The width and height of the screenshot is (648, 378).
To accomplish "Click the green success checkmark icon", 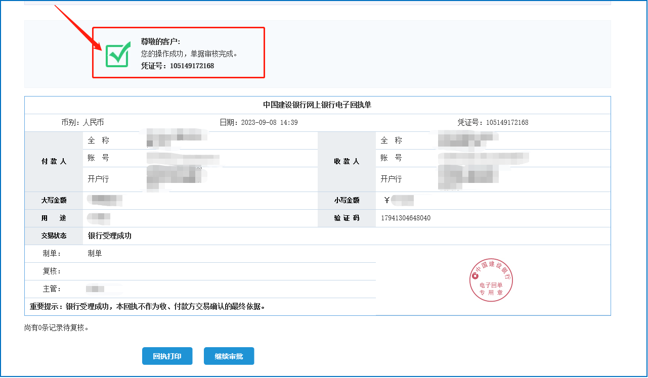I will 118,54.
